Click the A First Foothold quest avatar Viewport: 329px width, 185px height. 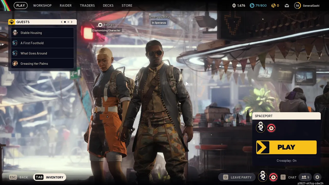click(15, 43)
